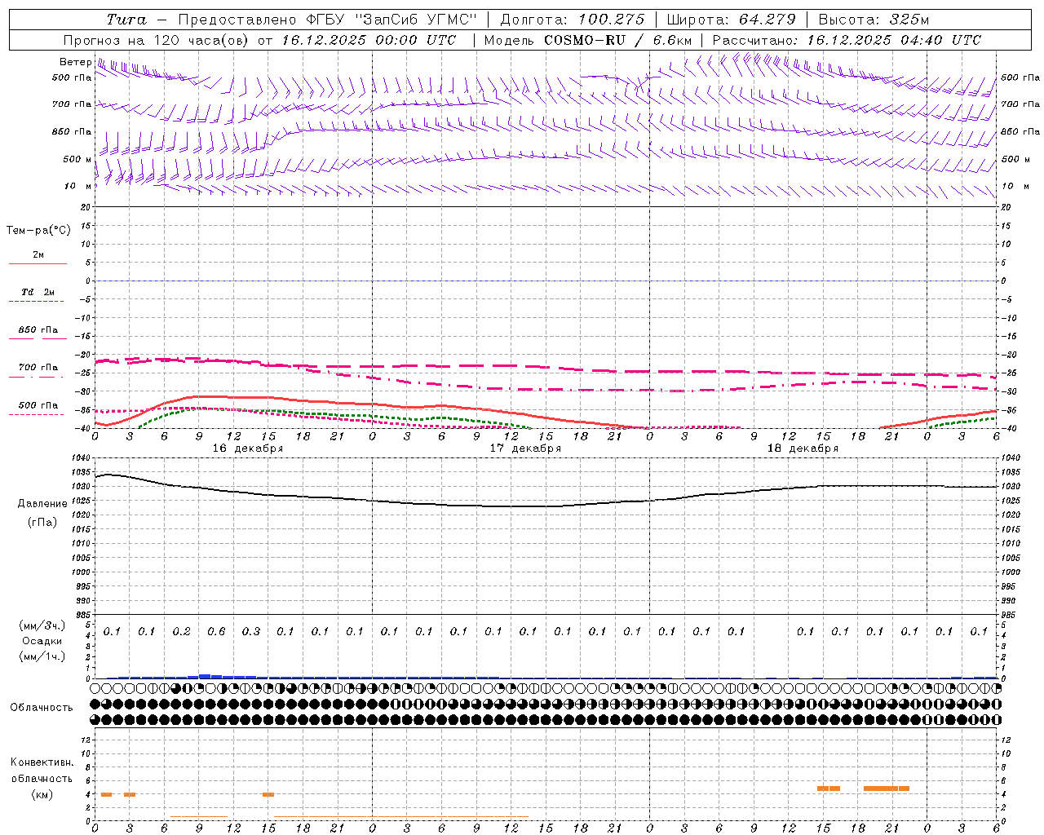The image size is (1044, 835).
Task: Click the model name "COSMO-RU / 6.6км"
Action: pos(617,40)
